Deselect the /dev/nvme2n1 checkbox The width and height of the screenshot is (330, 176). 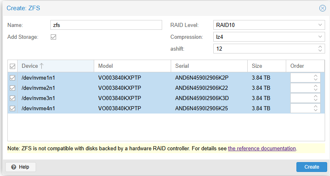[x=12, y=88]
